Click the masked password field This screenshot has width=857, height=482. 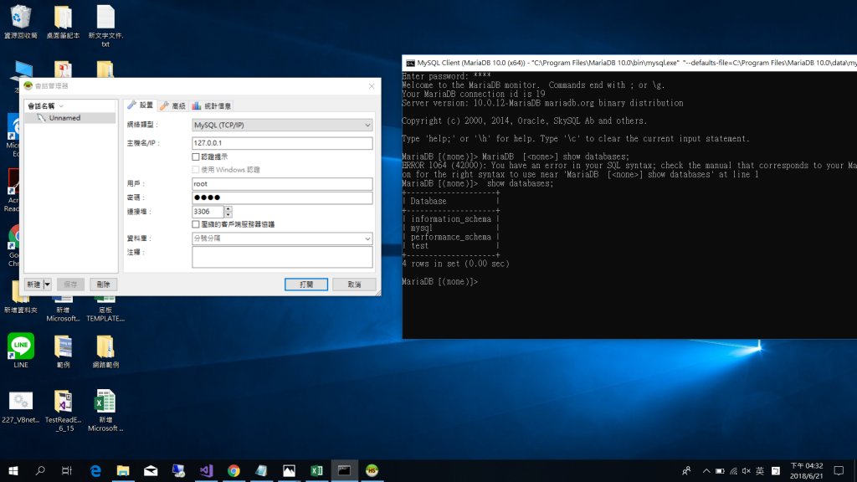(282, 197)
